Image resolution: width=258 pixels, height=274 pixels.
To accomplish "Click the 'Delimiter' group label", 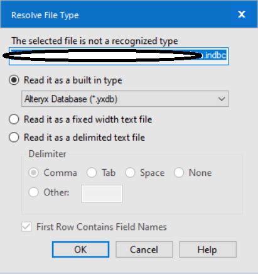I will point(48,154).
